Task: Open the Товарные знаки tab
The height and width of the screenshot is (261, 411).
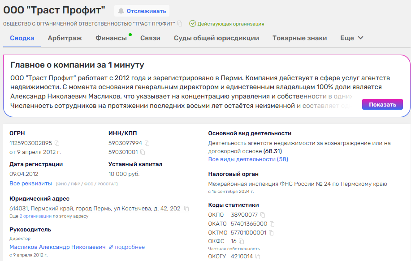Action: click(299, 38)
